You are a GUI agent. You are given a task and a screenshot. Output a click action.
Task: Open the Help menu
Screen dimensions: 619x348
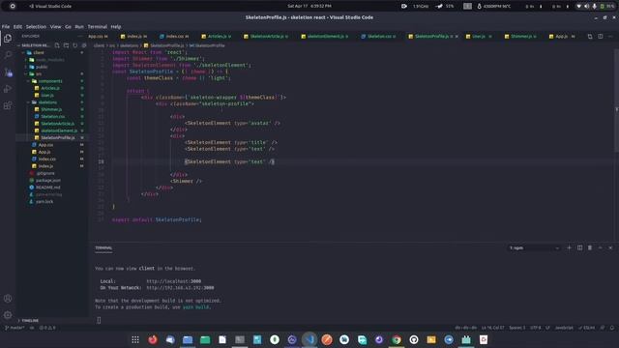[116, 27]
